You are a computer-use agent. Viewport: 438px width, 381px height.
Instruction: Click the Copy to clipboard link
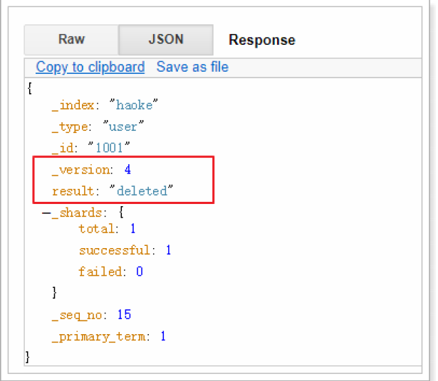[x=90, y=68]
